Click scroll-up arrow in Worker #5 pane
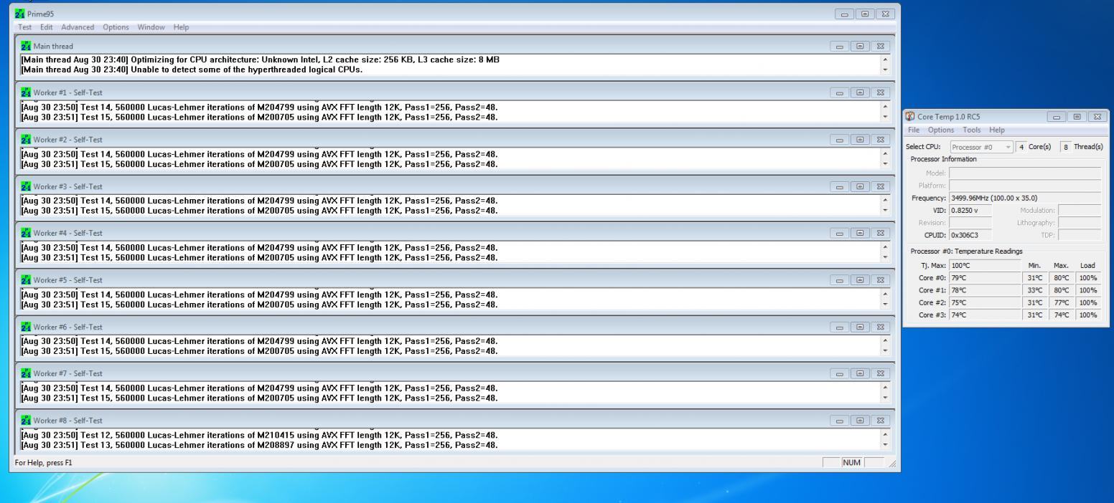 point(884,294)
